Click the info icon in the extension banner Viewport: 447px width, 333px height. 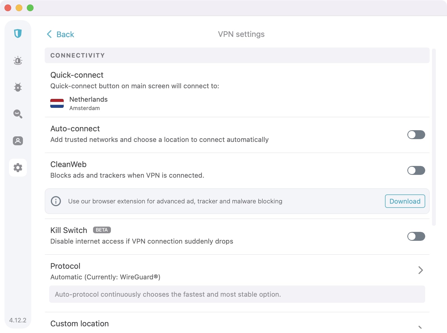click(x=56, y=201)
